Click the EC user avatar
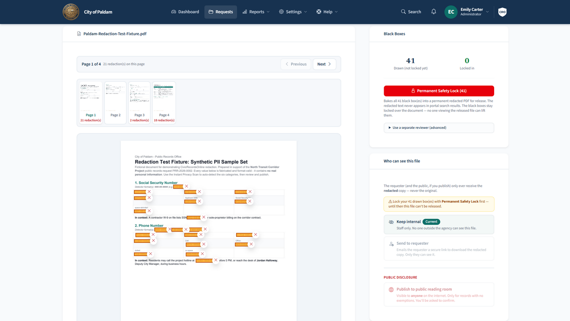 [451, 12]
